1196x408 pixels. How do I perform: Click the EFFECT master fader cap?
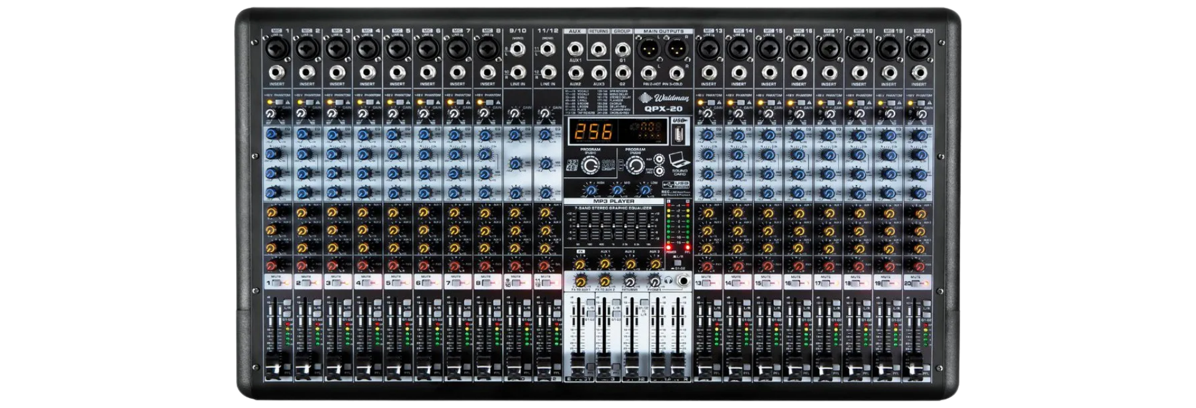coord(577,366)
